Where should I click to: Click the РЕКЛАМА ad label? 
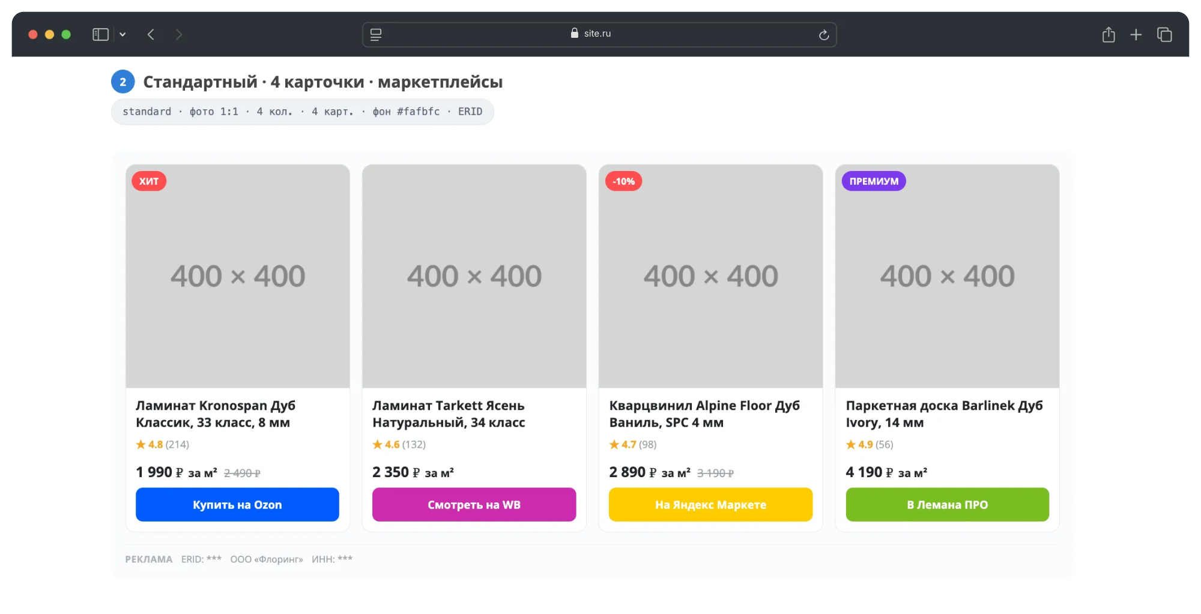149,559
